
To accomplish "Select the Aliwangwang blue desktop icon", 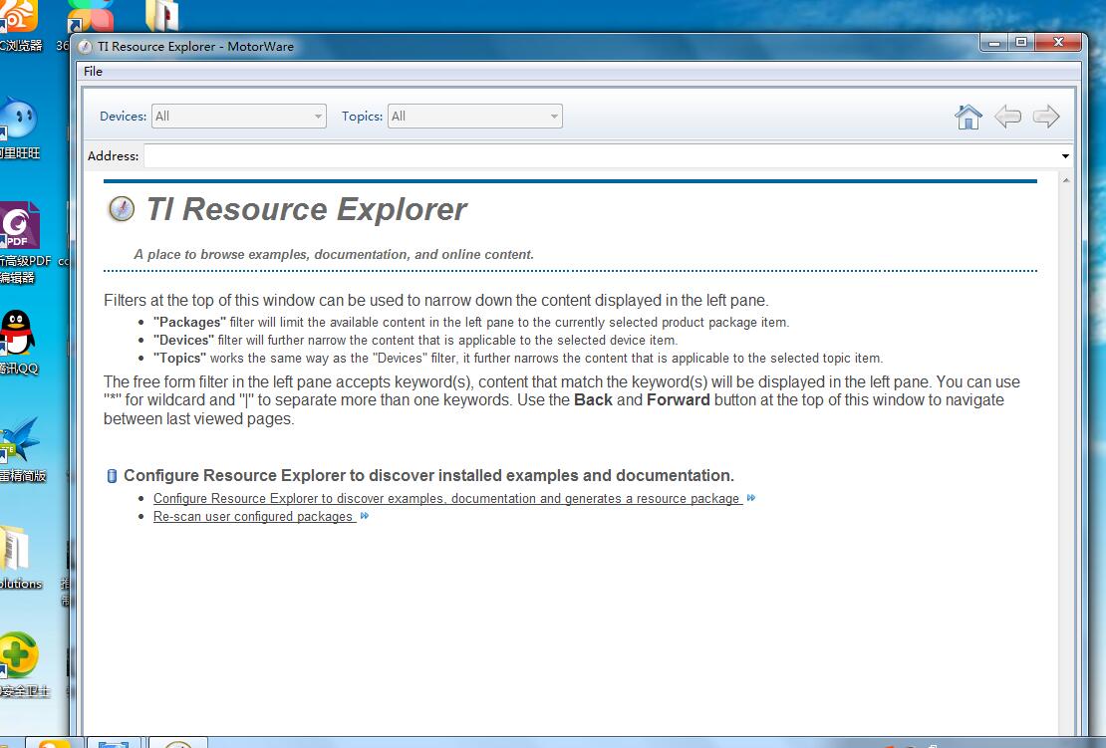I will coord(18,119).
